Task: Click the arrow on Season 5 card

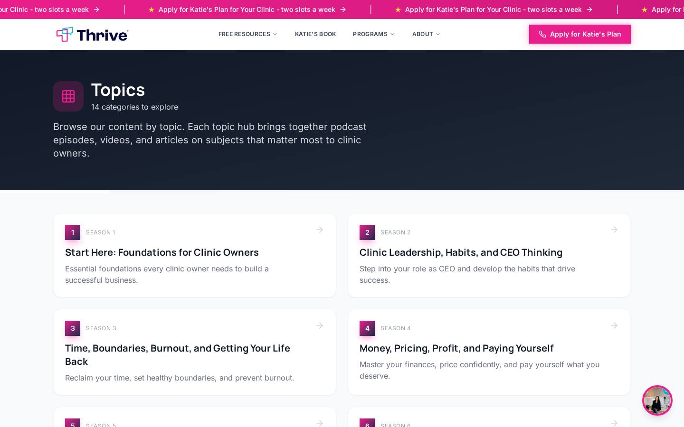Action: (x=320, y=423)
